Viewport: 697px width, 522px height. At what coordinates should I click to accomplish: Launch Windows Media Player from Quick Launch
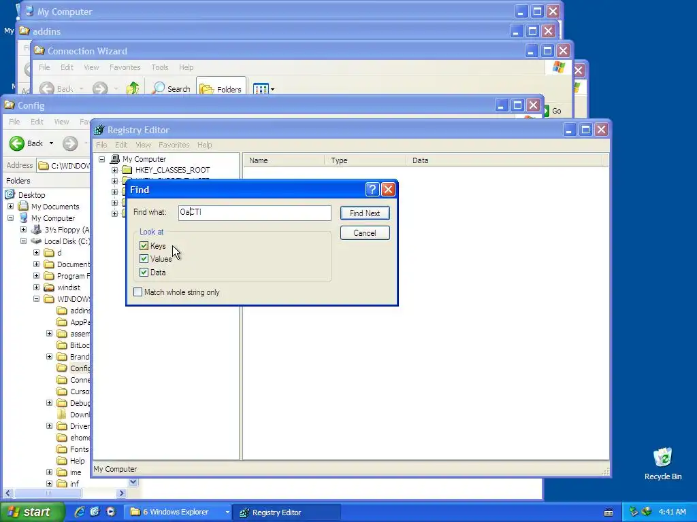(x=111, y=512)
